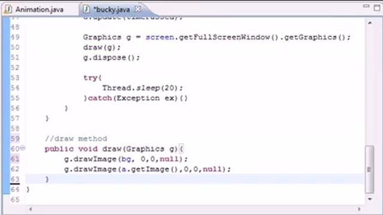Click line number 65 in gutter
Screen dimensions: 383x215
point(15,199)
